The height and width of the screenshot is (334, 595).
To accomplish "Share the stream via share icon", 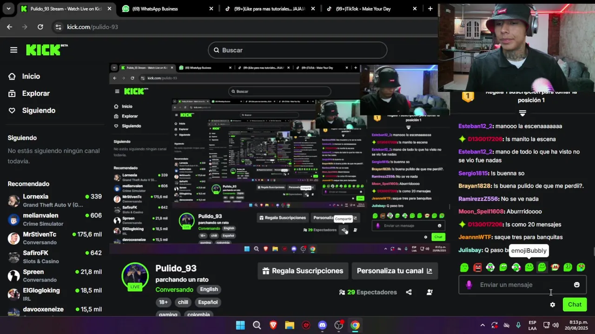I will [409, 292].
